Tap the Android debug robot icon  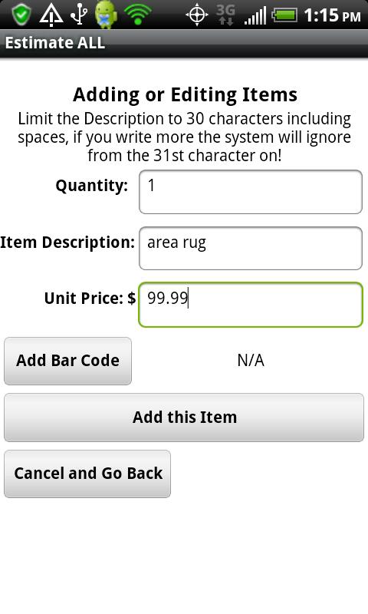106,15
